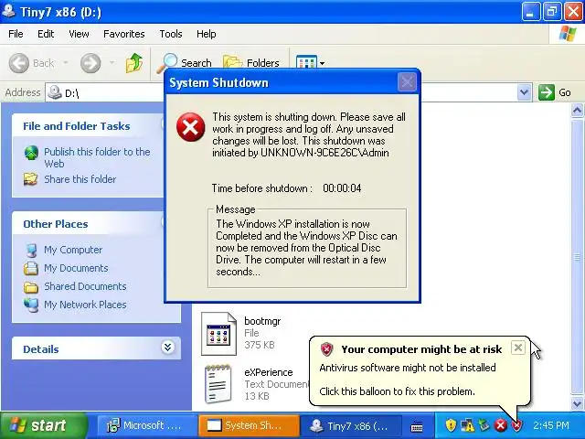
Task: Open the File menu
Action: (x=16, y=34)
